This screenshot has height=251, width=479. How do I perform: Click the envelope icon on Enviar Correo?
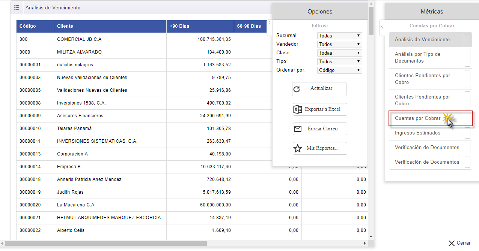[298, 129]
